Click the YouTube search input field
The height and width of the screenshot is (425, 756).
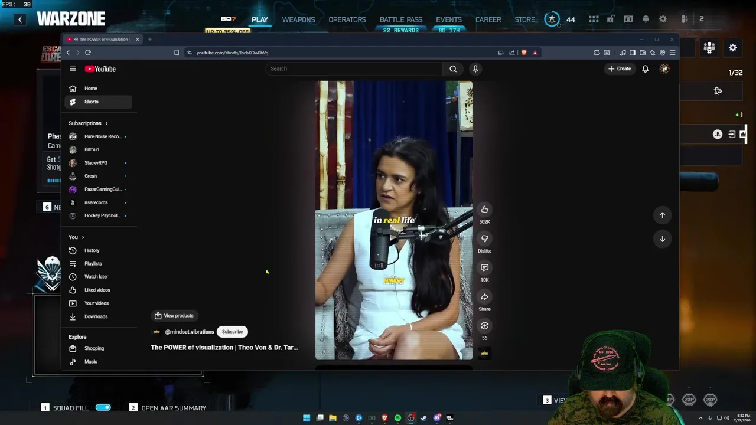click(x=354, y=69)
